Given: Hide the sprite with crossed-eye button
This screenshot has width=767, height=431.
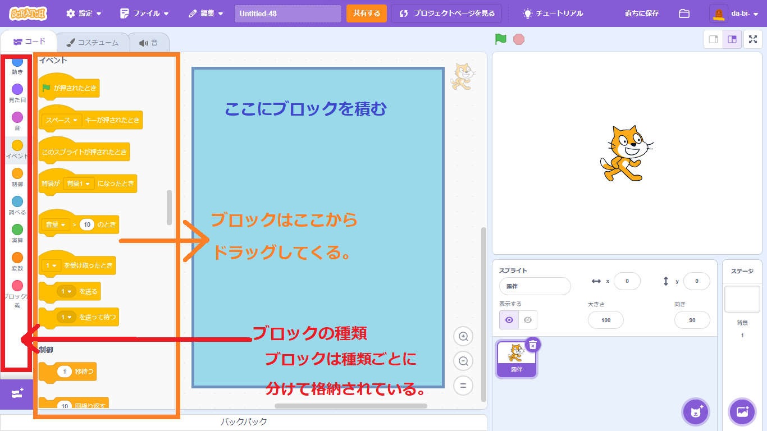Looking at the screenshot, I should [x=528, y=320].
